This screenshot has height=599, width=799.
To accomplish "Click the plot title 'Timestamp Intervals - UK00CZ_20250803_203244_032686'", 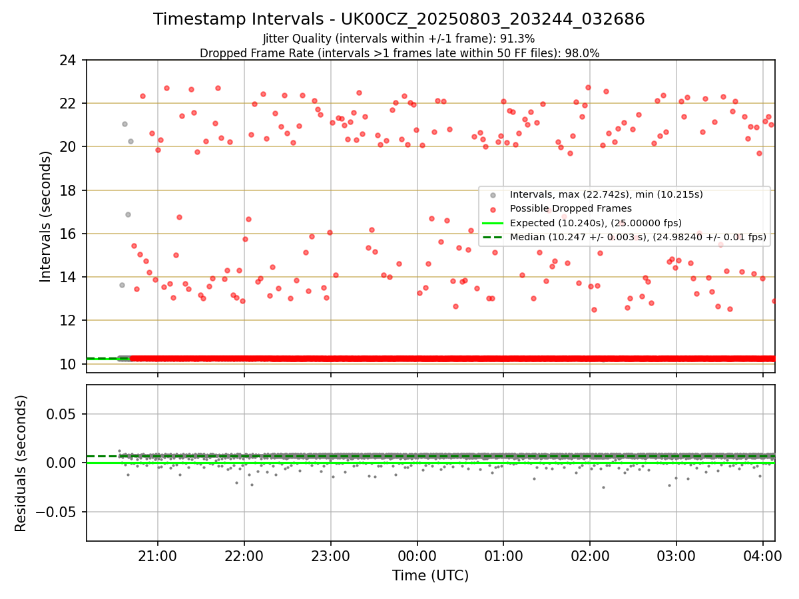I will point(399,19).
